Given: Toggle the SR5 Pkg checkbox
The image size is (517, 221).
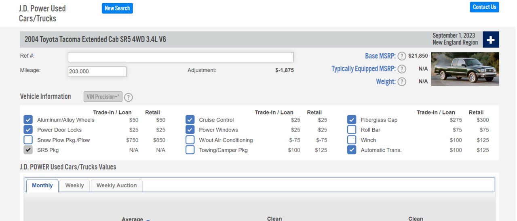Looking at the screenshot, I should coord(28,150).
